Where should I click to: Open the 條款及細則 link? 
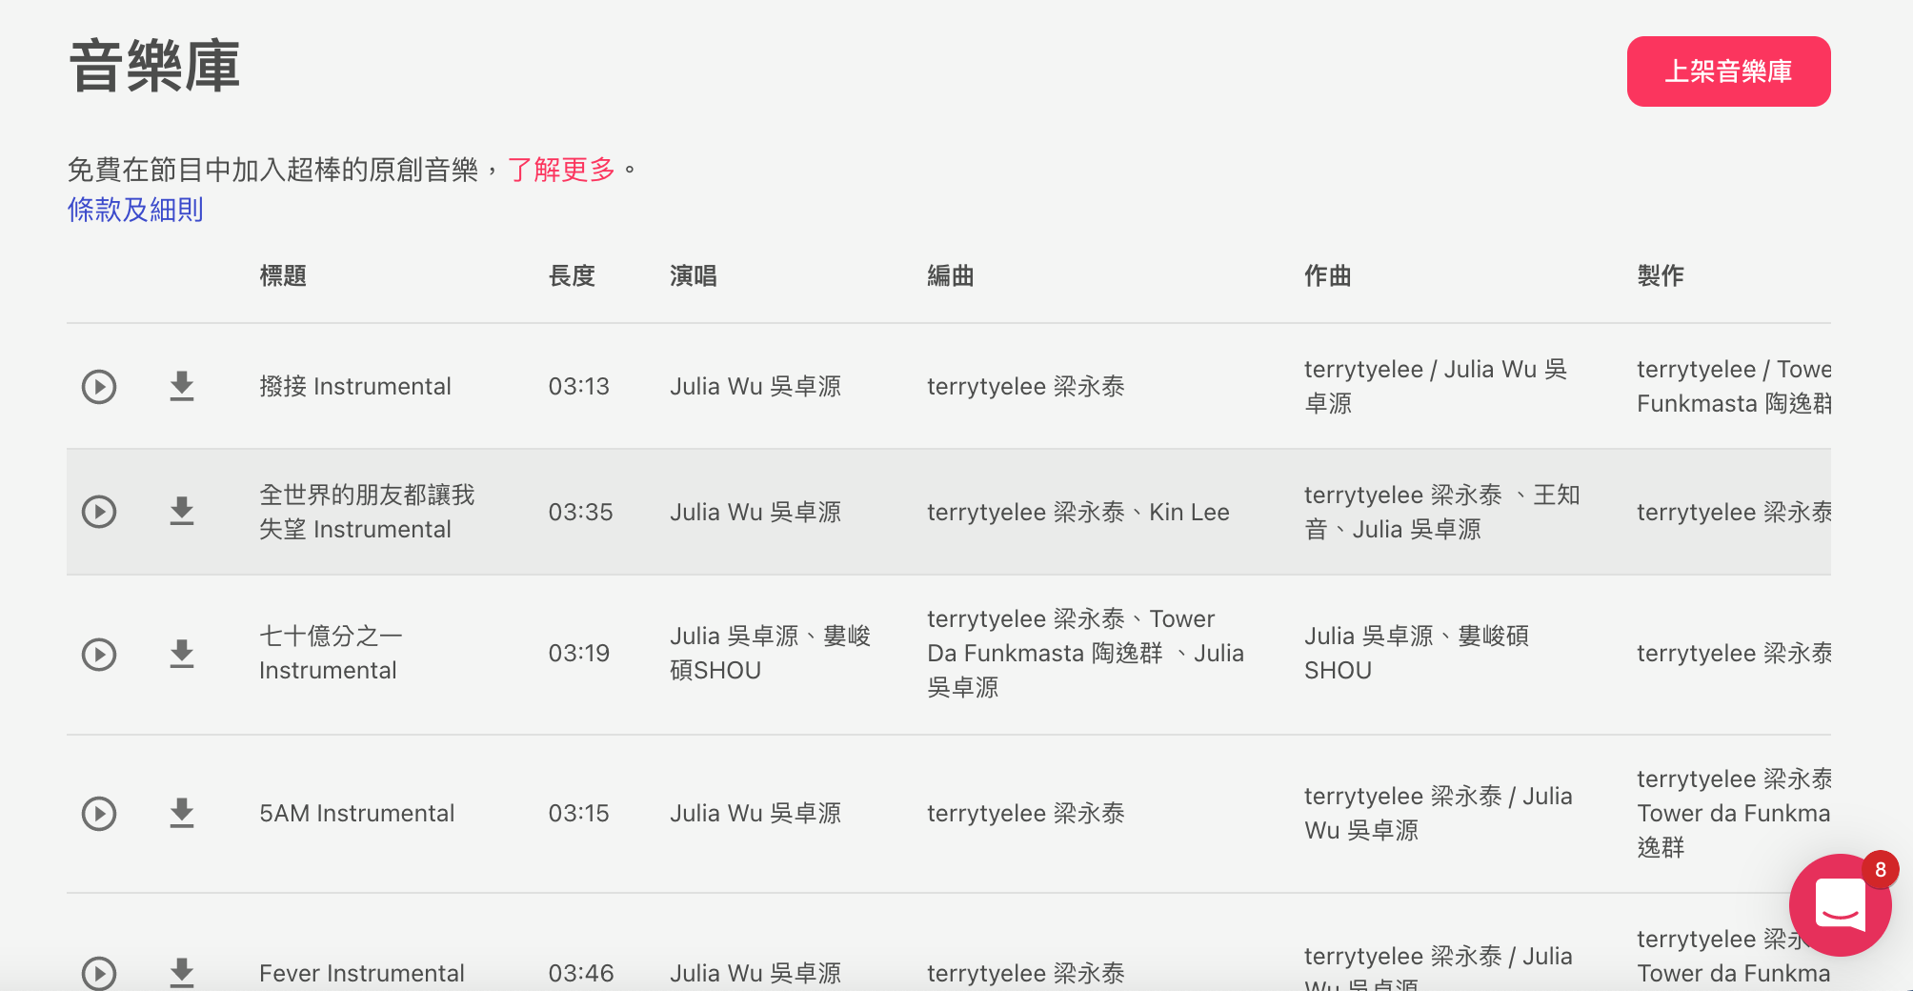pos(135,210)
